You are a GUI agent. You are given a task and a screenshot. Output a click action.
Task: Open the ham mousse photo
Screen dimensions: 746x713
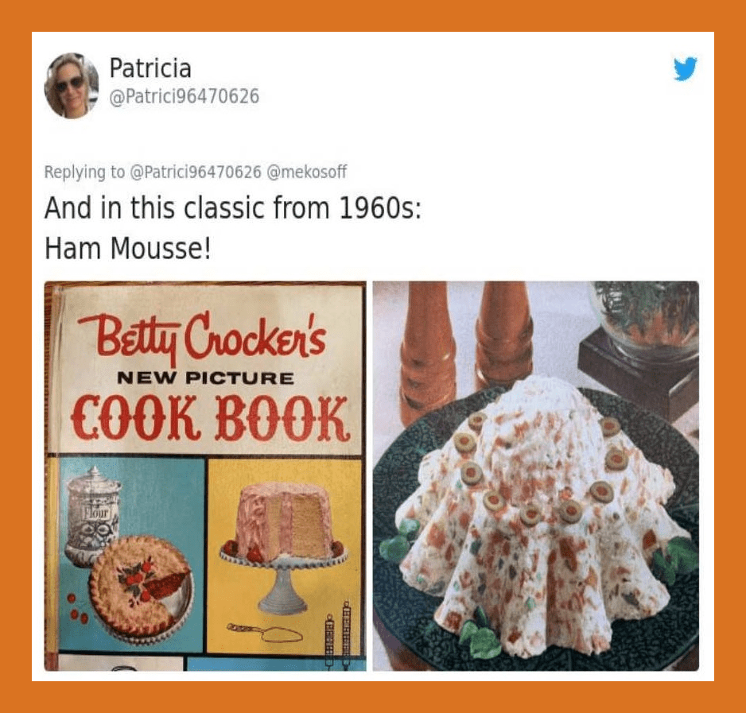tap(536, 476)
